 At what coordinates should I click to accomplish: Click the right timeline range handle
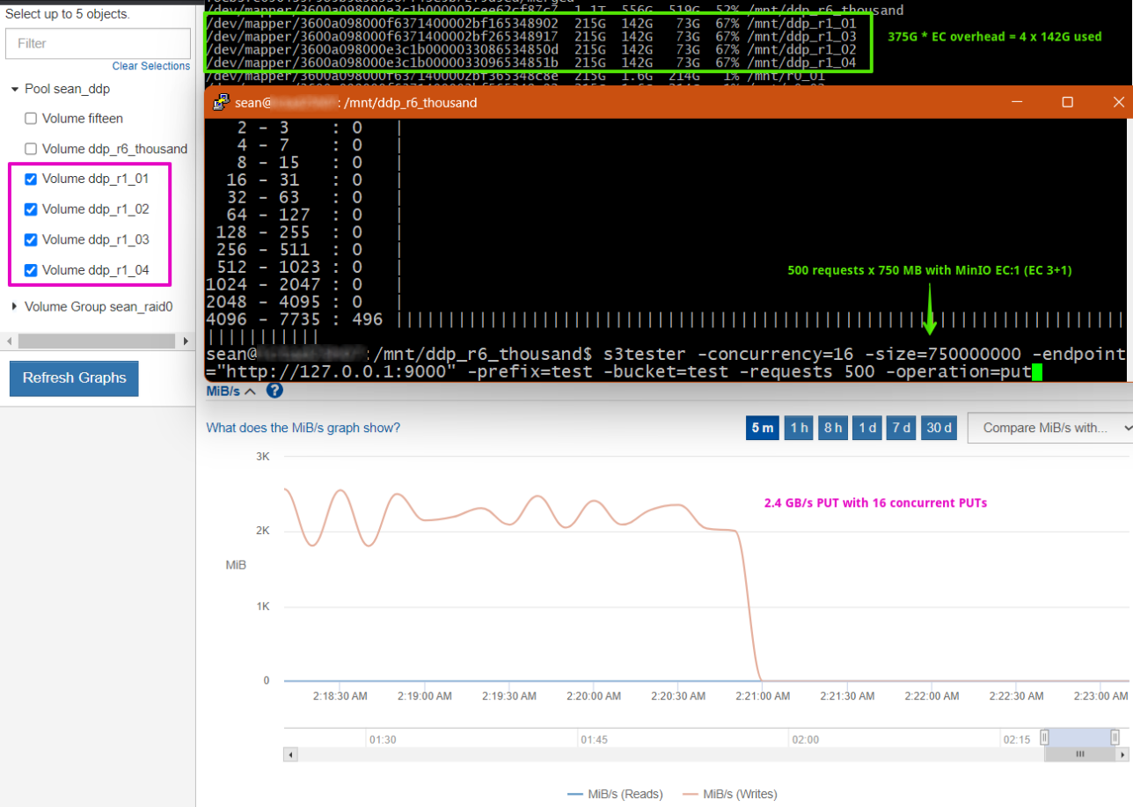pos(1115,737)
